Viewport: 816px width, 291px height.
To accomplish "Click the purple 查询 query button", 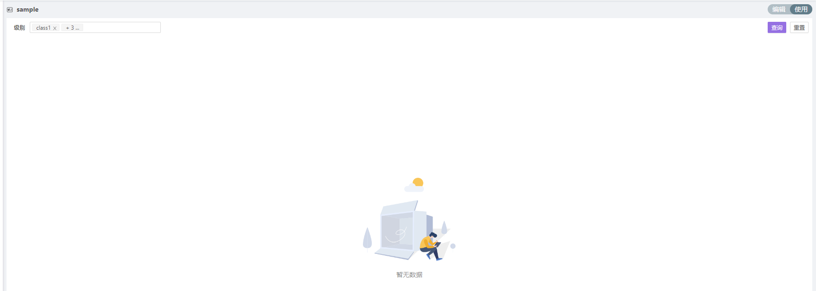I will pos(777,27).
